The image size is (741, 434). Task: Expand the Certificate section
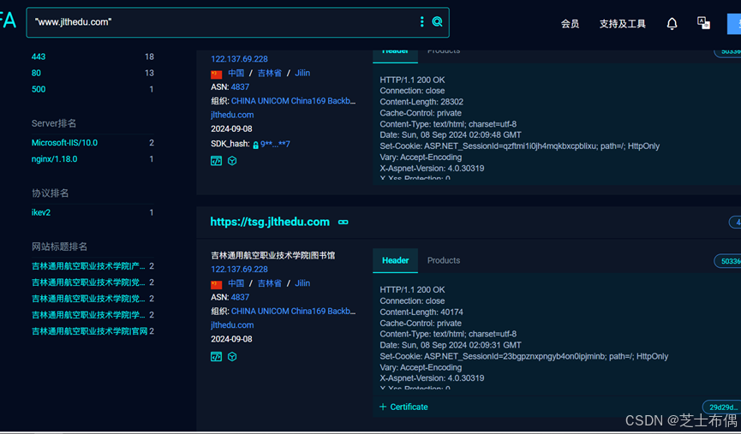(x=403, y=407)
